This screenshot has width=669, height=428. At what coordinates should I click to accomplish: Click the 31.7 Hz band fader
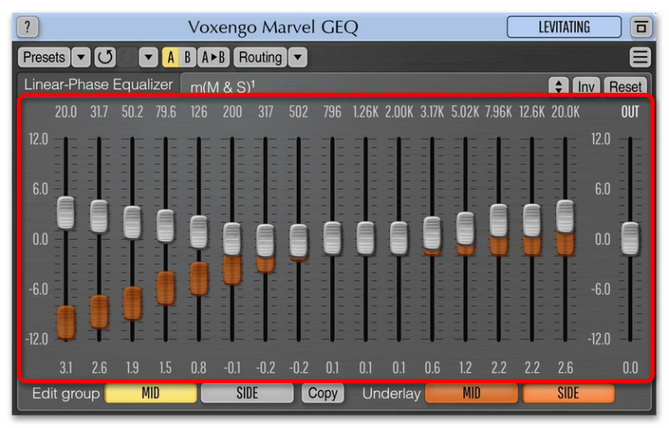(x=99, y=217)
